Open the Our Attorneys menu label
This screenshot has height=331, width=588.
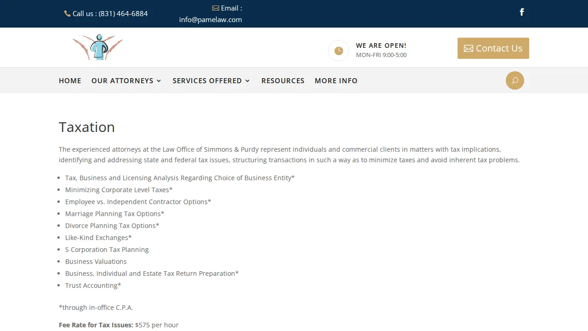tap(122, 80)
